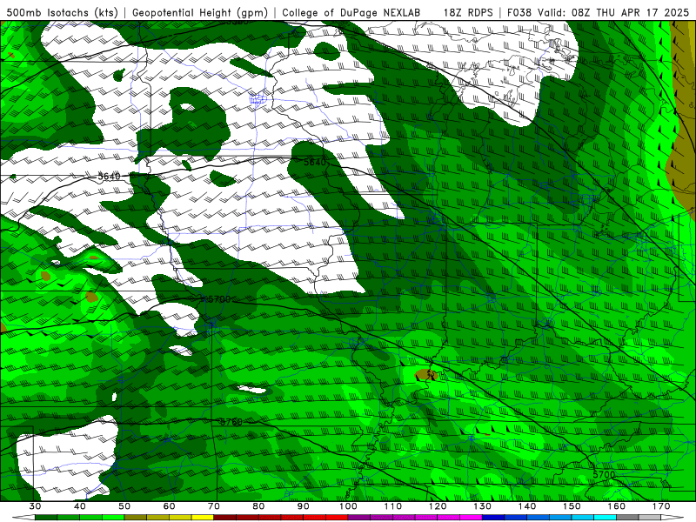
Task: Click the 60 knot legend label
Action: tap(169, 506)
